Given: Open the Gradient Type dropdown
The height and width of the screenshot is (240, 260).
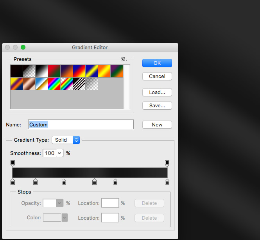Looking at the screenshot, I should pyautogui.click(x=66, y=140).
